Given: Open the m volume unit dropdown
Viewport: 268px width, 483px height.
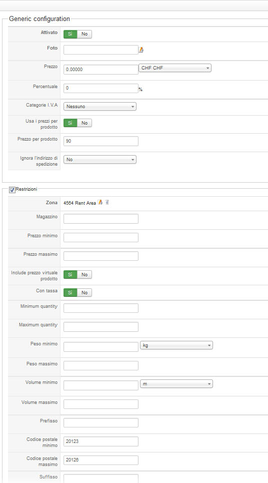Looking at the screenshot, I should click(x=176, y=384).
